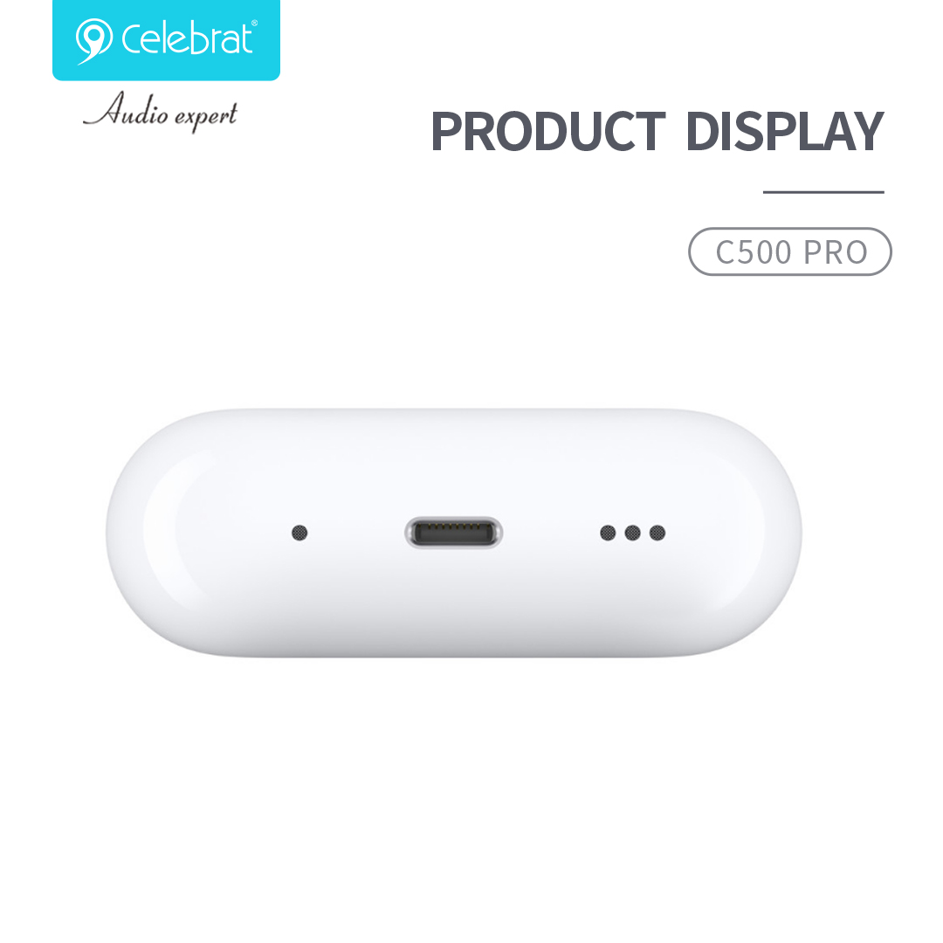The width and height of the screenshot is (943, 943).
Task: Click the divider line under heading
Action: click(x=823, y=192)
